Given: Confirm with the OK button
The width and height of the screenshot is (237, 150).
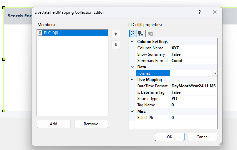Looking at the screenshot, I should (x=170, y=137).
